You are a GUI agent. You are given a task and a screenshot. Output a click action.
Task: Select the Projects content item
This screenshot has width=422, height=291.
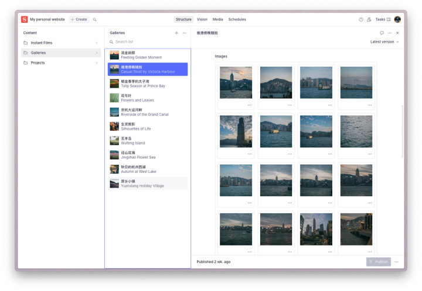pos(61,63)
